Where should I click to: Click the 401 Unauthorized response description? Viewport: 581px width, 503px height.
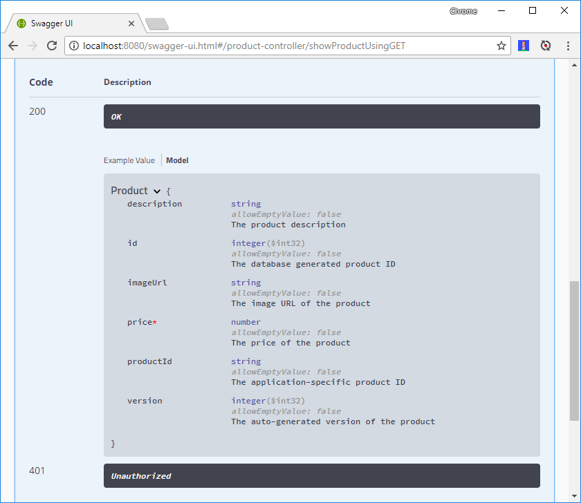point(322,475)
